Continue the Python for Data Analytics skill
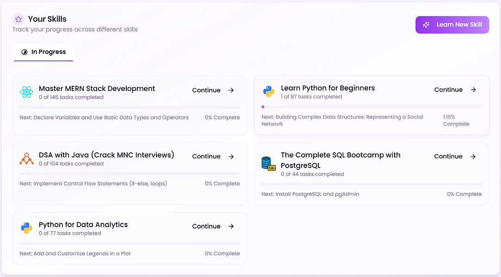This screenshot has height=277, width=501. [206, 226]
